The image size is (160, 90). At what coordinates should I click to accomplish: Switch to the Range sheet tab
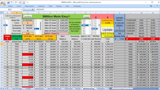tap(78, 88)
